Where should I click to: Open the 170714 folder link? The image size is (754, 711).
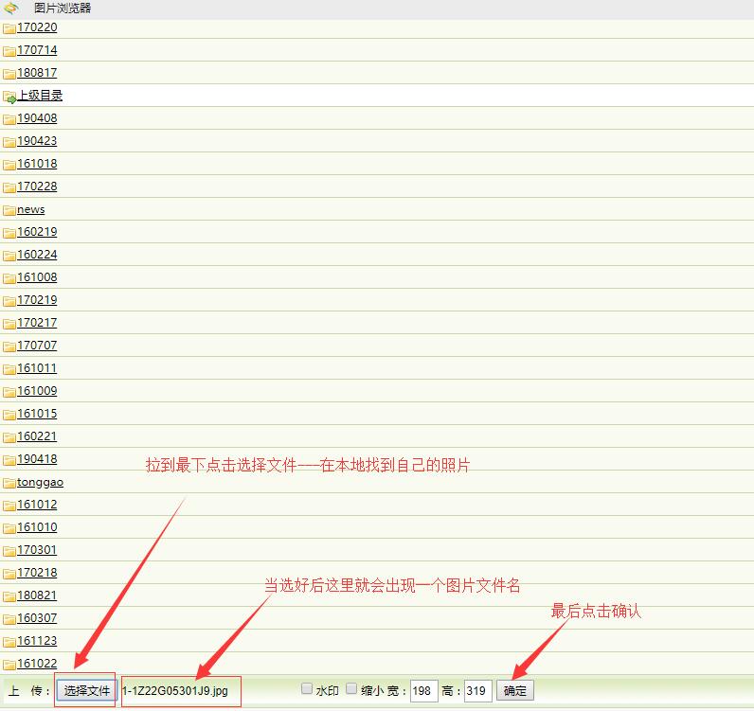[x=37, y=50]
